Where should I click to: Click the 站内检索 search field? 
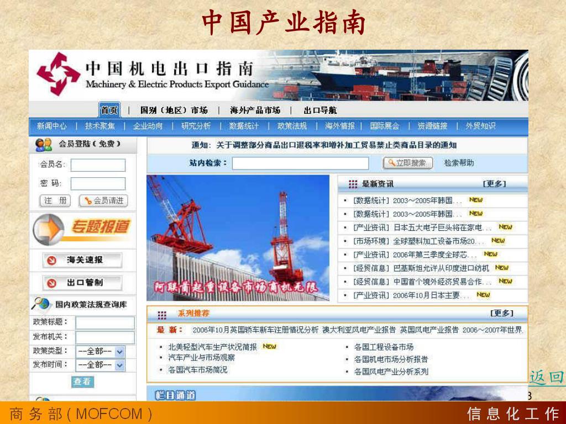pyautogui.click(x=300, y=163)
